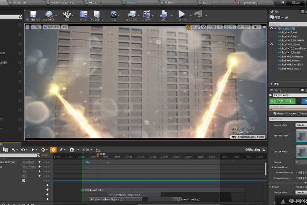Collapse the Target section expander
Screen dimensions: 307x205
pyautogui.click(x=271, y=187)
